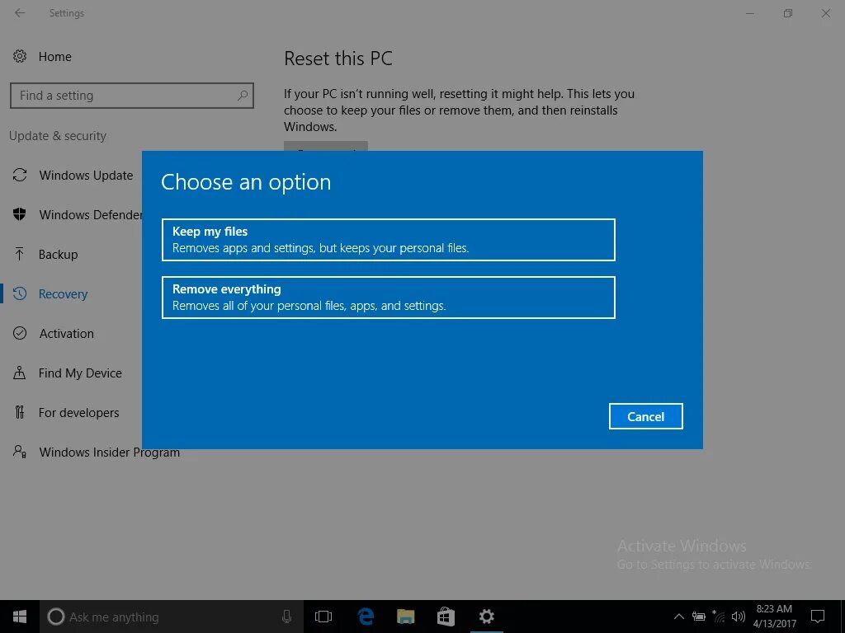The height and width of the screenshot is (633, 845).
Task: Open Windows Insider Program settings
Action: 110,452
